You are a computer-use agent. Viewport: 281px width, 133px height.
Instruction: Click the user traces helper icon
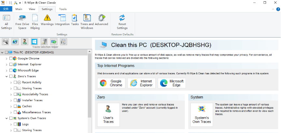click(x=25, y=42)
